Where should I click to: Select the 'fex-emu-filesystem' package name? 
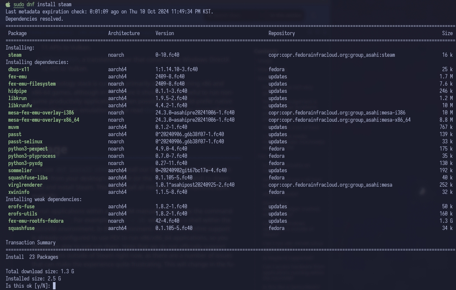click(32, 84)
